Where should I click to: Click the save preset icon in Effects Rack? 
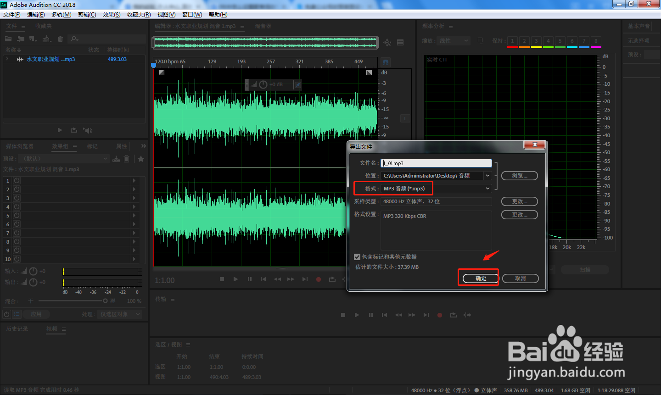(x=116, y=159)
